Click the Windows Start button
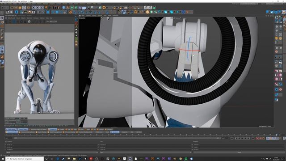Viewport: 286px width, 161px height. (3, 159)
